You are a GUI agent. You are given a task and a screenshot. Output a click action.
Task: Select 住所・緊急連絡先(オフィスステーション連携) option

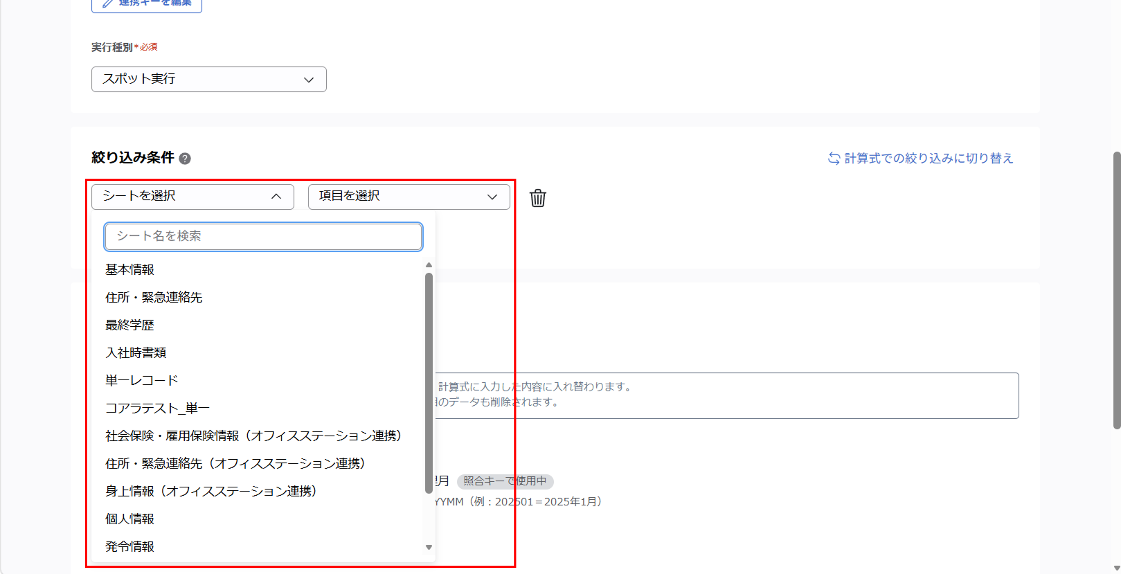click(x=235, y=464)
